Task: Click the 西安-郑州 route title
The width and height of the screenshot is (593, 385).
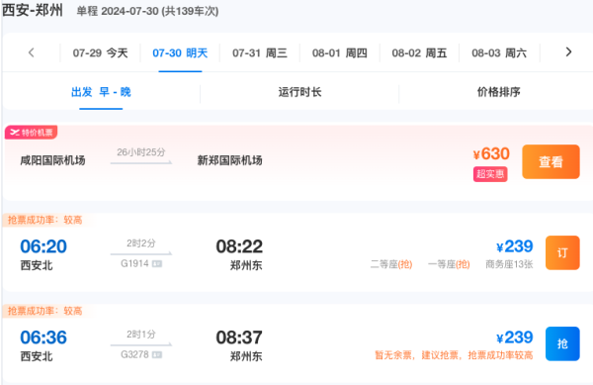Action: click(33, 10)
